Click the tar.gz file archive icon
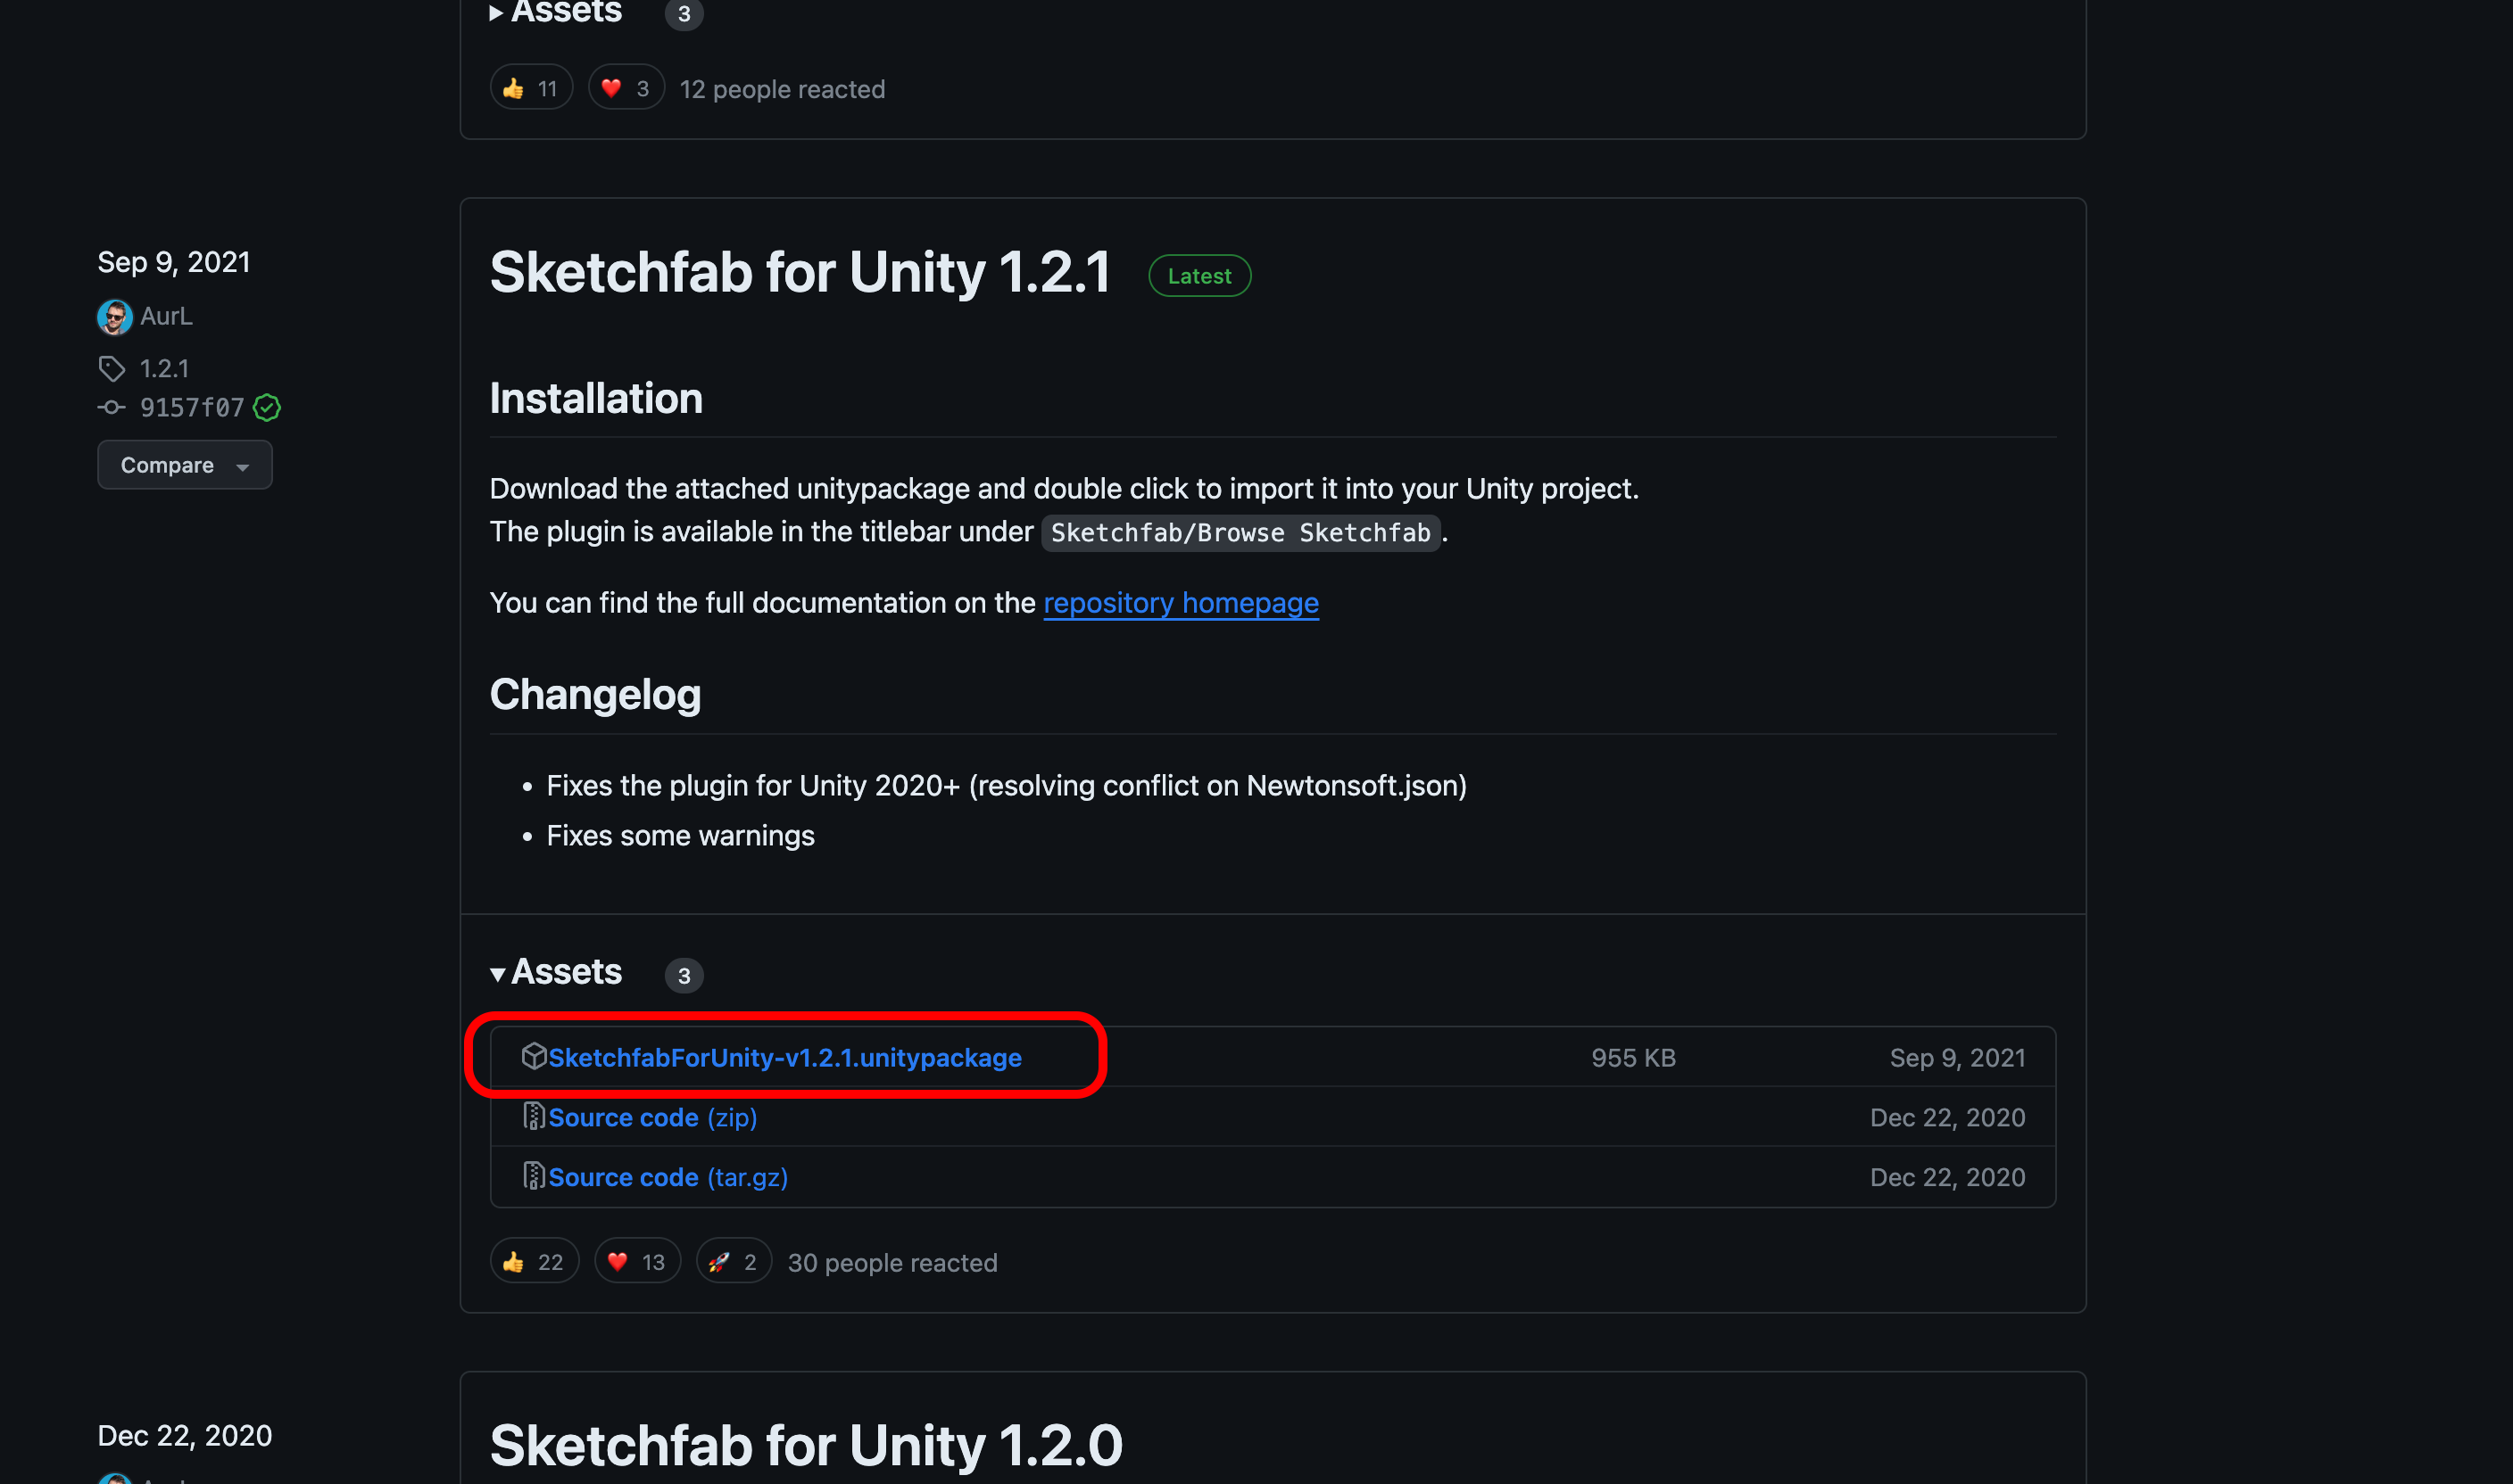Viewport: 2513px width, 1484px height. [535, 1176]
